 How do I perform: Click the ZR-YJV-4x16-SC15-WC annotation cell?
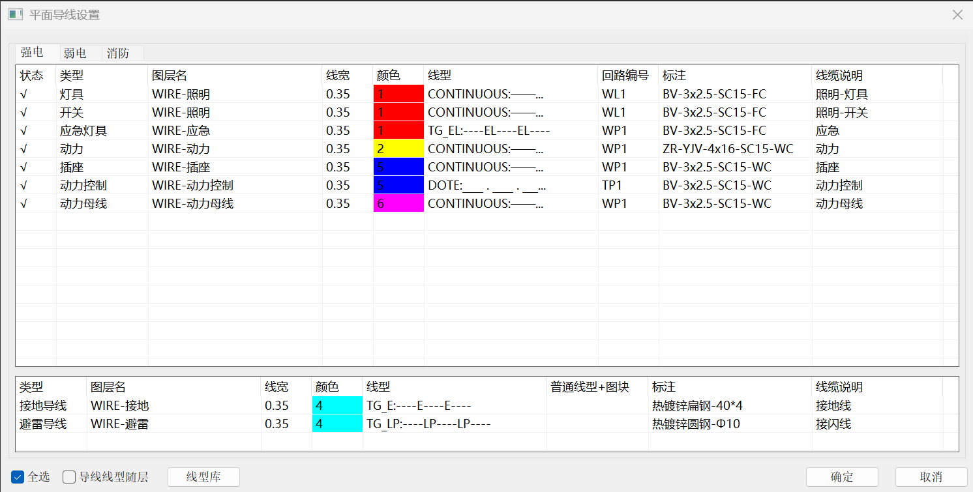735,149
